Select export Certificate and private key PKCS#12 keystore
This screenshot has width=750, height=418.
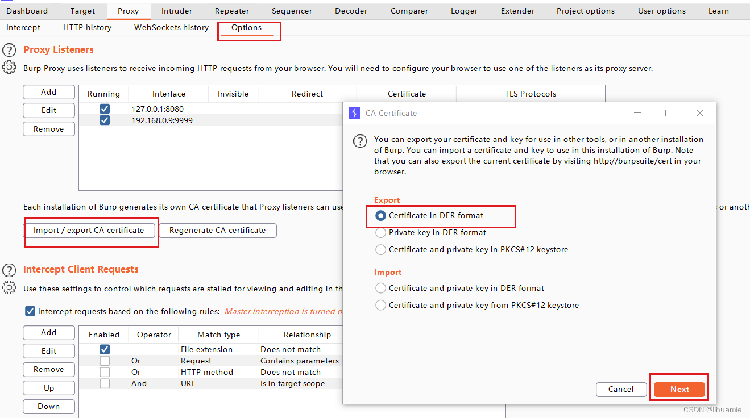[x=380, y=249]
